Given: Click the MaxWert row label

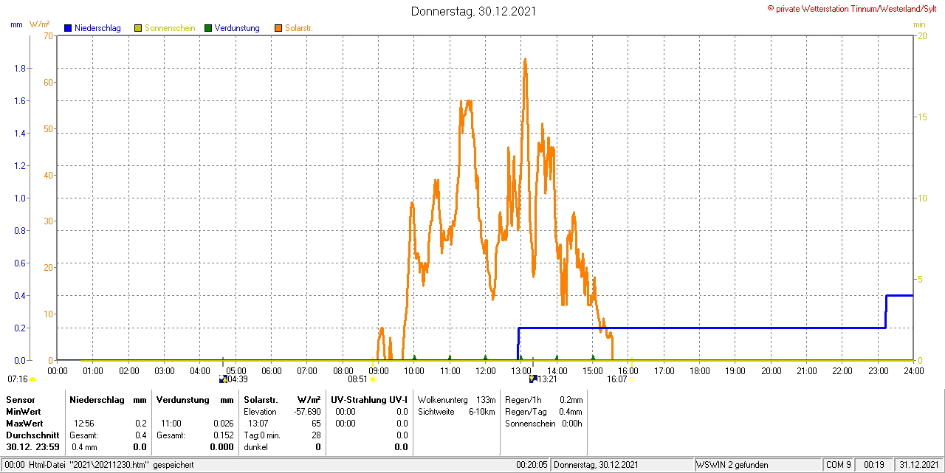Looking at the screenshot, I should click(24, 423).
